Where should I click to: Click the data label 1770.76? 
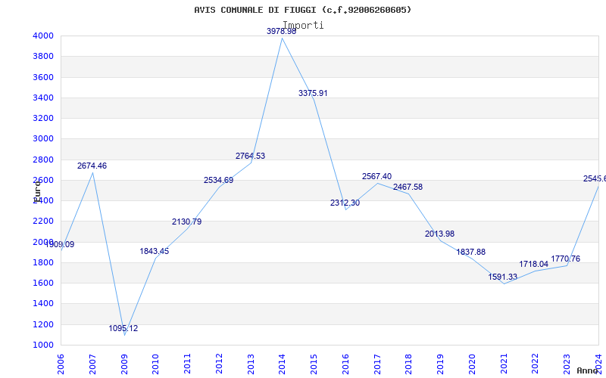[565, 259]
